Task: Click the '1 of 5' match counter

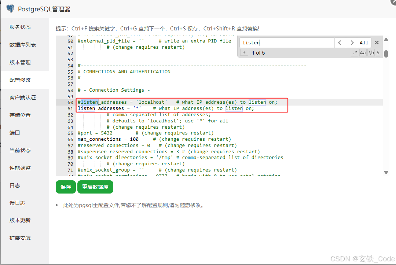Action: (258, 53)
